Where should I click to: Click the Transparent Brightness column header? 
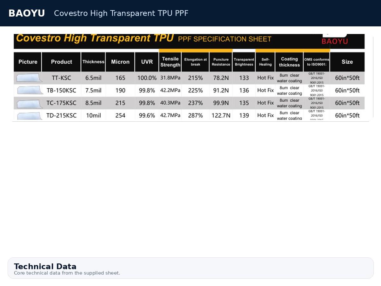click(x=244, y=62)
